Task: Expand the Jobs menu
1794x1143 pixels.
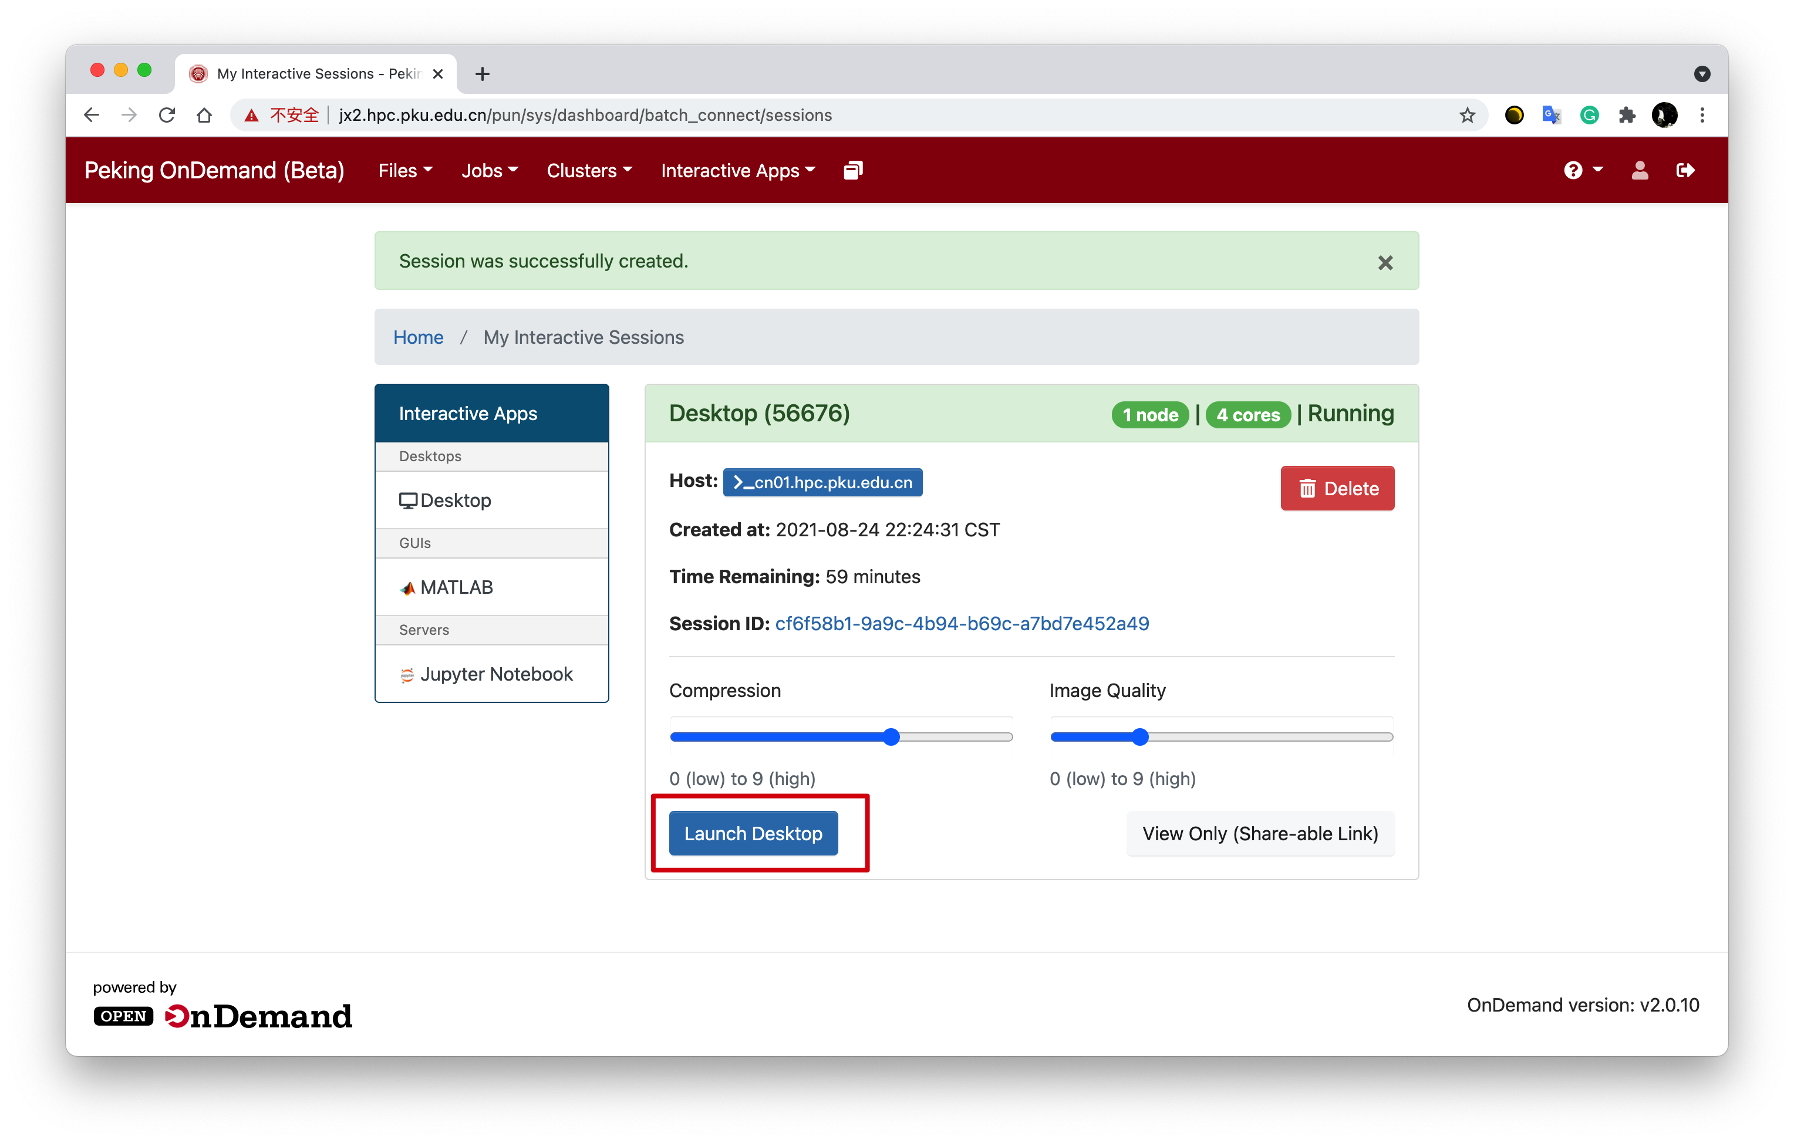Action: point(490,171)
